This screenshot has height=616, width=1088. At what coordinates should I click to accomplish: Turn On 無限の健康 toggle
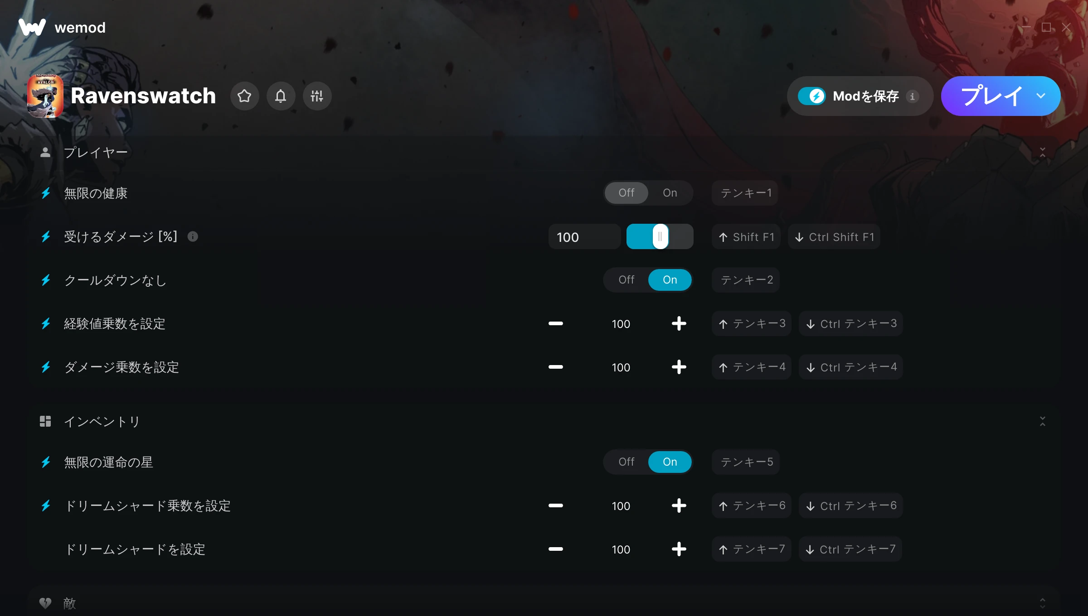tap(670, 193)
